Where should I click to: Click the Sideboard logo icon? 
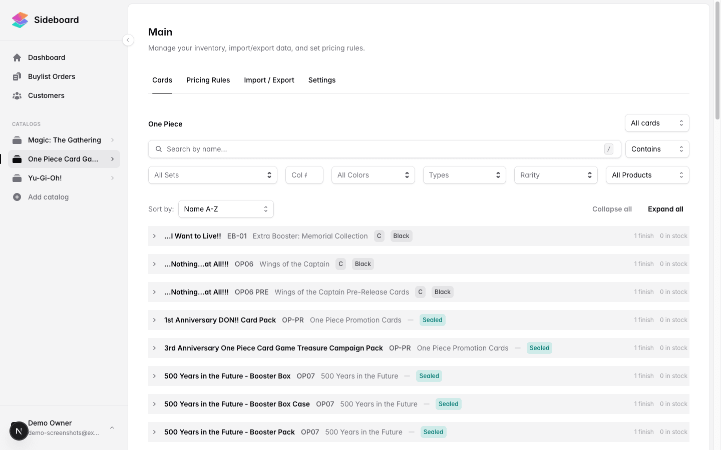(x=20, y=20)
